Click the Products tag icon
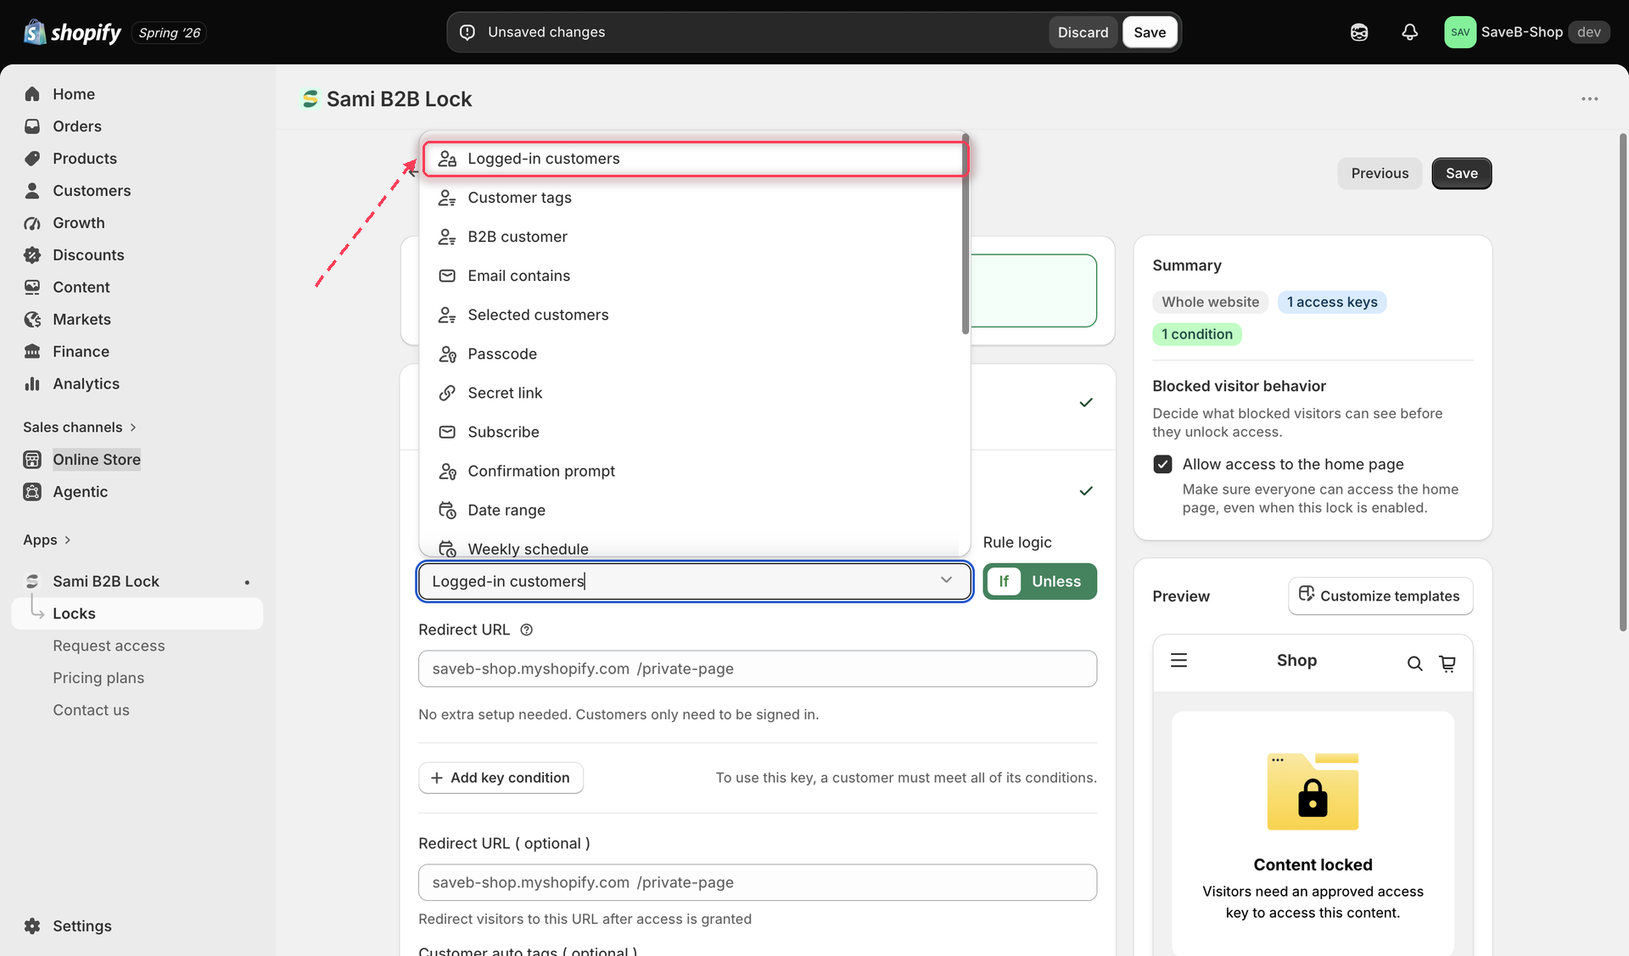 (x=32, y=159)
